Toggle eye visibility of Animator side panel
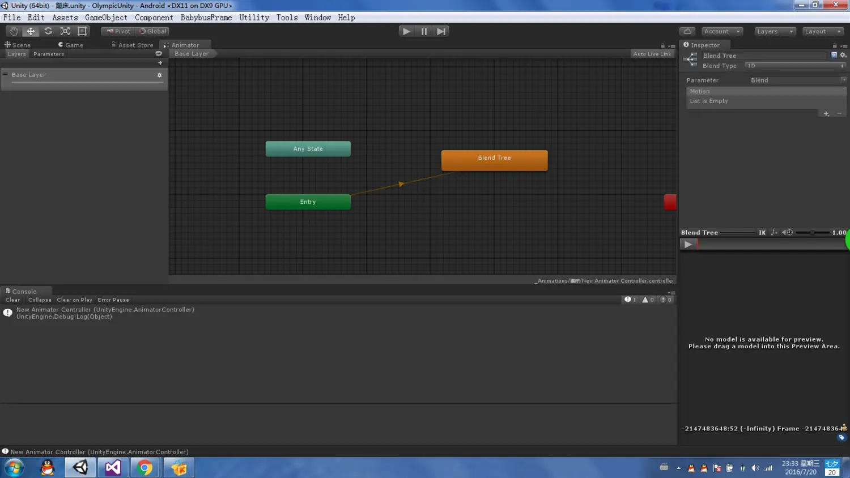This screenshot has height=478, width=850. 159,54
